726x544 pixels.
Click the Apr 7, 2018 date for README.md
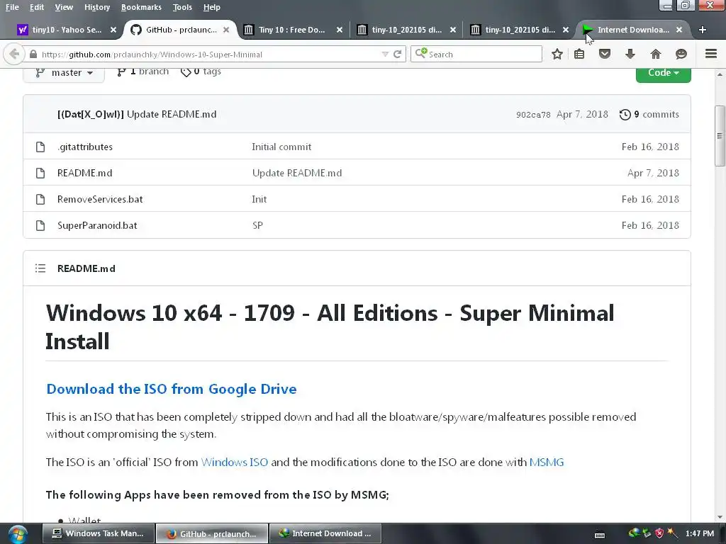(x=653, y=173)
